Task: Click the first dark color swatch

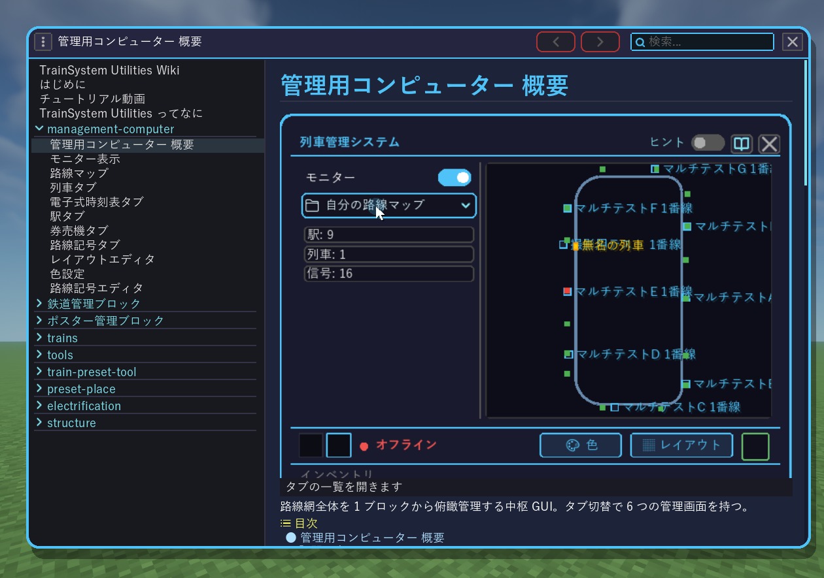Action: click(311, 445)
